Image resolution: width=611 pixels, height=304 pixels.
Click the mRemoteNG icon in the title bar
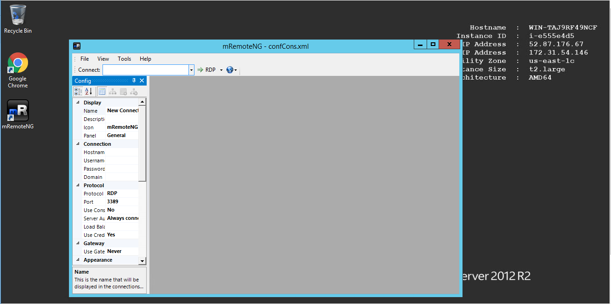76,46
